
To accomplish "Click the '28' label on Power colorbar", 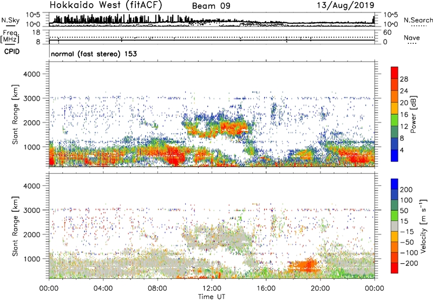I will click(x=404, y=79).
